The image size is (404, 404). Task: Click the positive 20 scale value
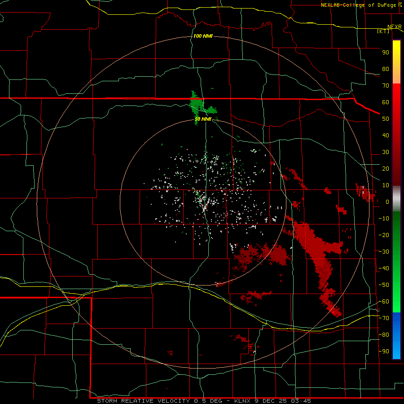pos(386,169)
